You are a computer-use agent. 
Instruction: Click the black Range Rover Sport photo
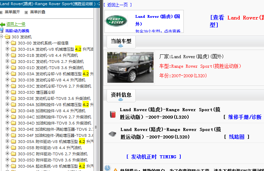(131, 67)
